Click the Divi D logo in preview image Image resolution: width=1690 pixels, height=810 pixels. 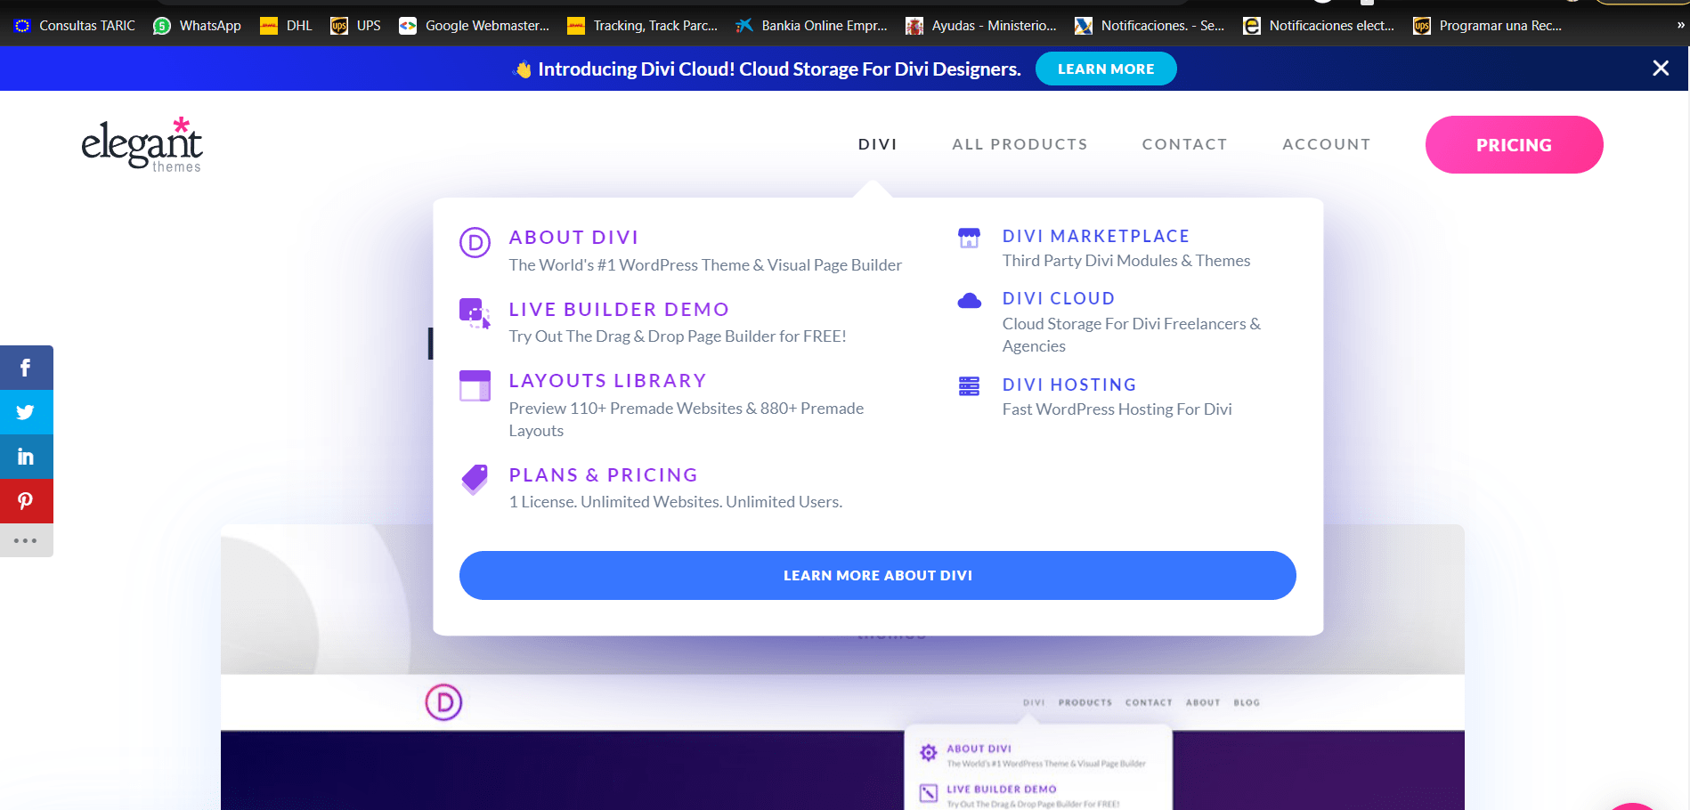coord(443,702)
